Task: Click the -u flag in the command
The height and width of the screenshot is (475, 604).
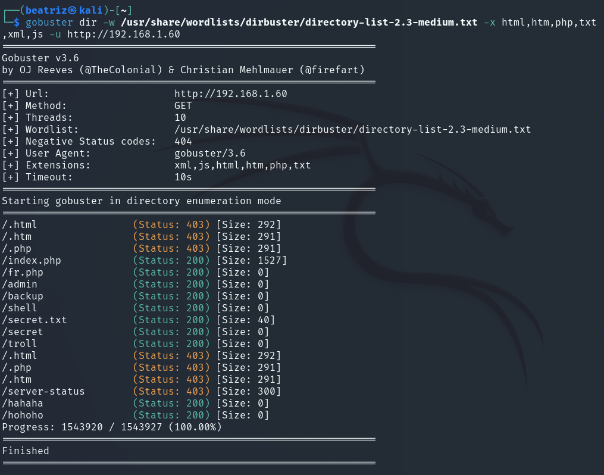Action: click(55, 35)
